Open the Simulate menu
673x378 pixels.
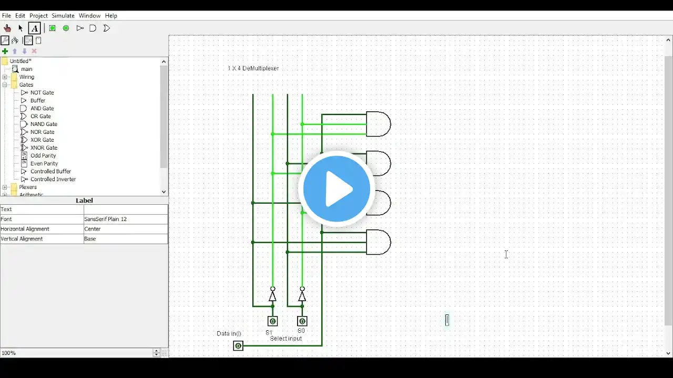(63, 16)
